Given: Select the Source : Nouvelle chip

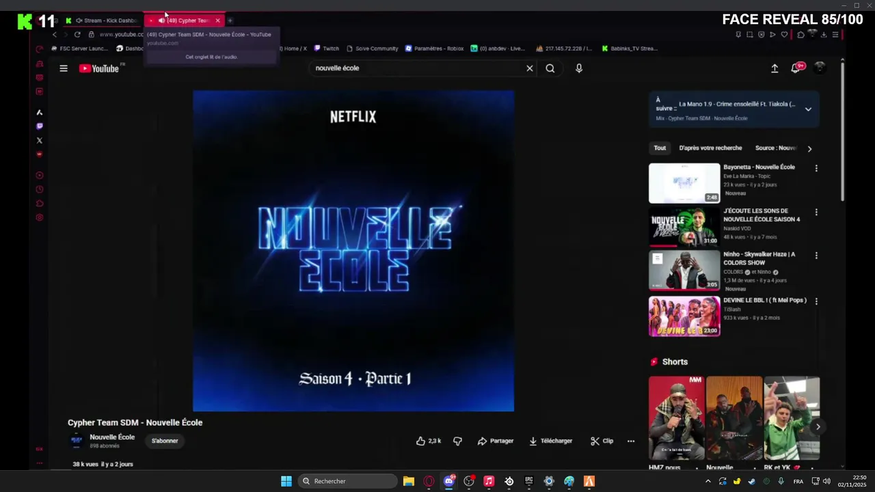Looking at the screenshot, I should point(776,148).
